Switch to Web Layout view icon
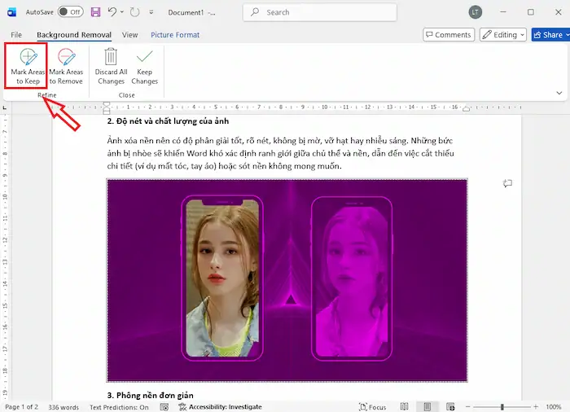This screenshot has height=412, width=570. coord(450,406)
